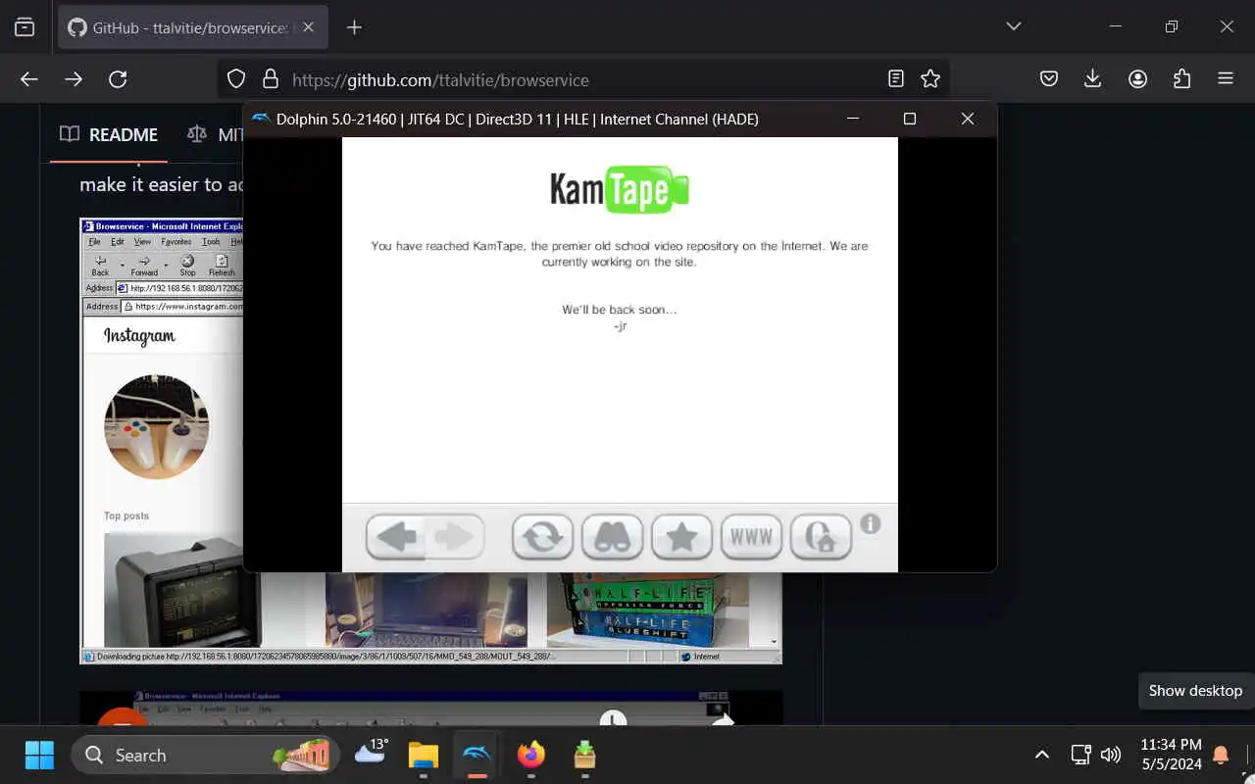This screenshot has width=1255, height=784.
Task: Click the site padlock icon
Action: (x=270, y=79)
